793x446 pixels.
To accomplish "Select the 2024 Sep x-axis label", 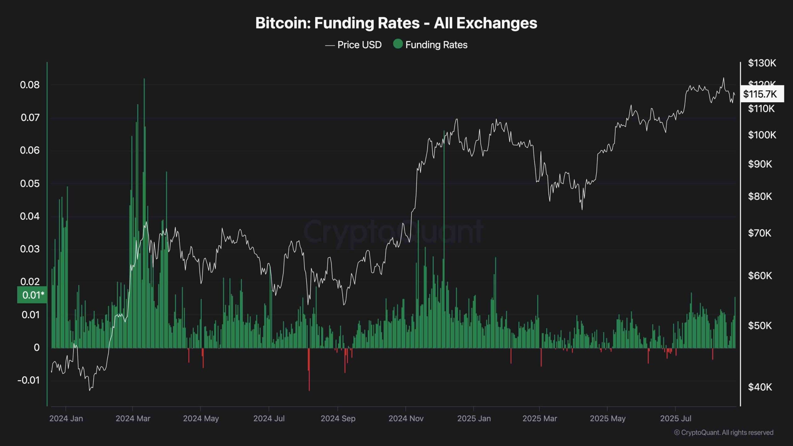I will (338, 418).
